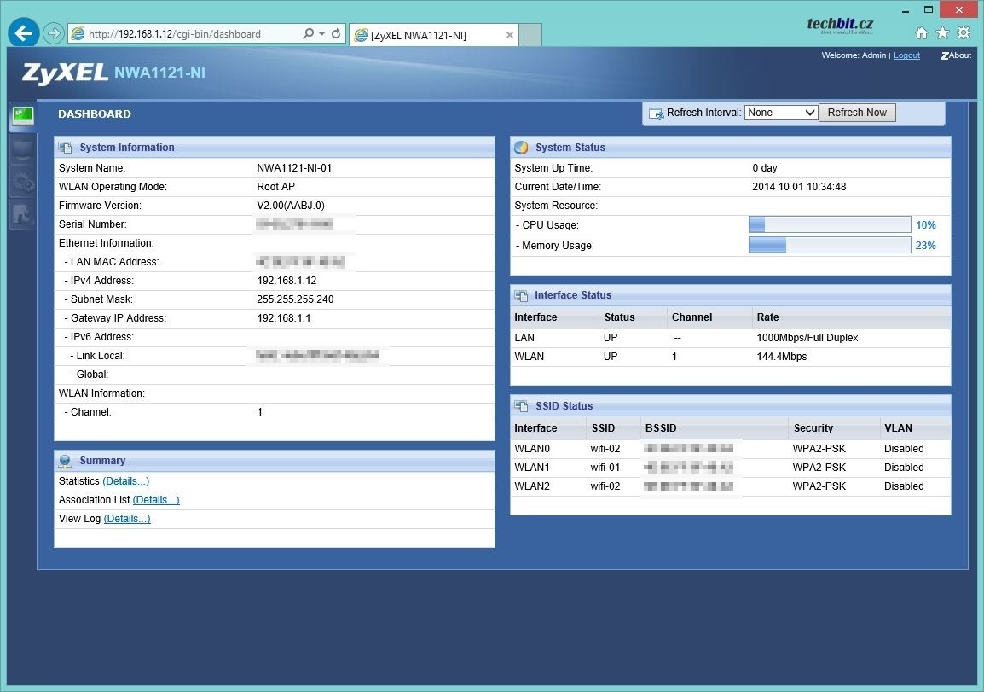The image size is (984, 692).
Task: Open Internet Explorer Tools gear icon
Action: pos(964,33)
